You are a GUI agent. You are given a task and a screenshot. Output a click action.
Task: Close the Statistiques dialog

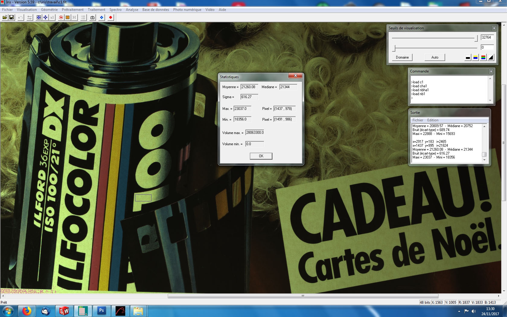coord(295,76)
